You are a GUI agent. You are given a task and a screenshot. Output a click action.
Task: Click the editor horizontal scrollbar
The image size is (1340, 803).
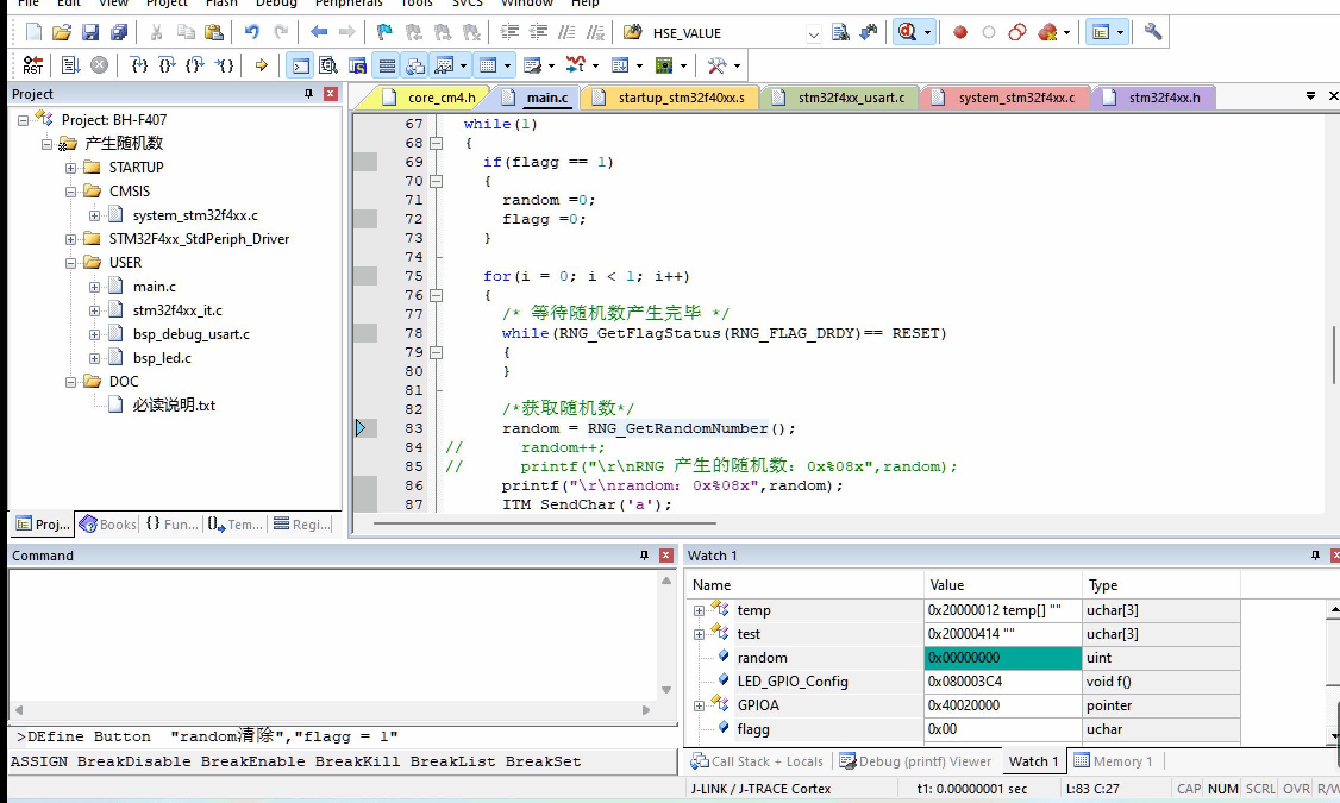[544, 523]
